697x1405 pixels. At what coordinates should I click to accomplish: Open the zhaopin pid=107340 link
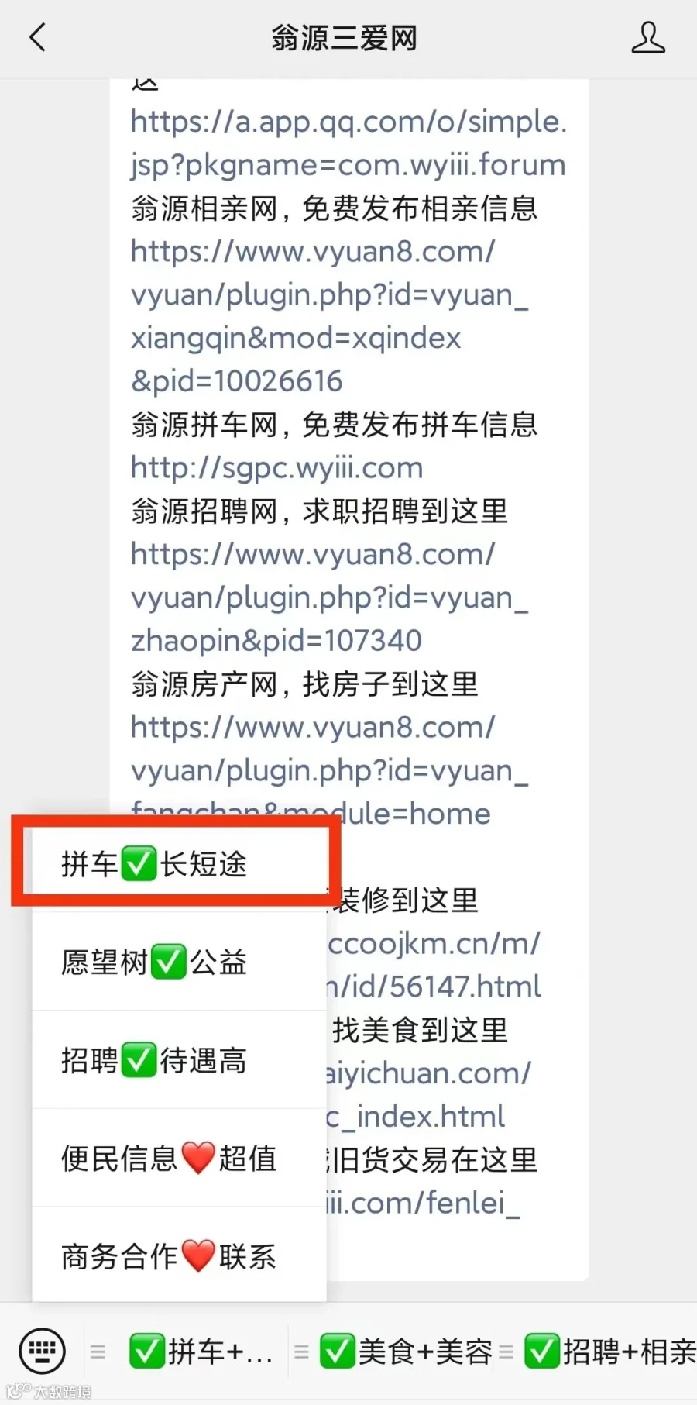tap(330, 597)
